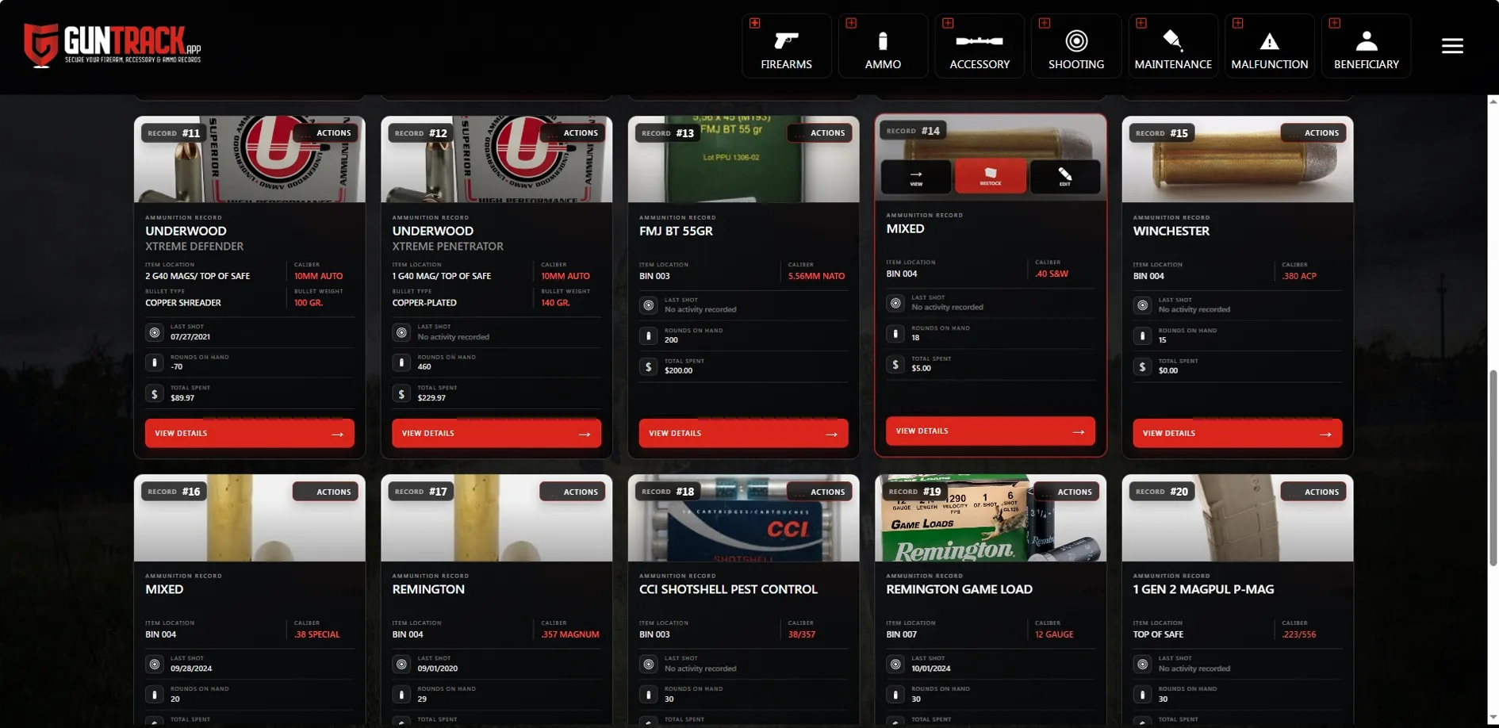This screenshot has width=1499, height=728.
Task: Open the Accessory section
Action: tap(980, 46)
